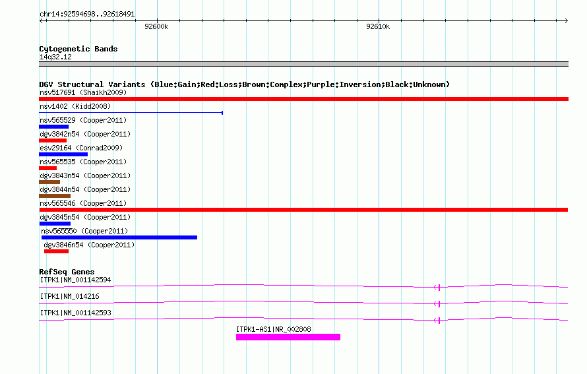
Task: Click the 92610k ruler tick label
Action: (378, 26)
